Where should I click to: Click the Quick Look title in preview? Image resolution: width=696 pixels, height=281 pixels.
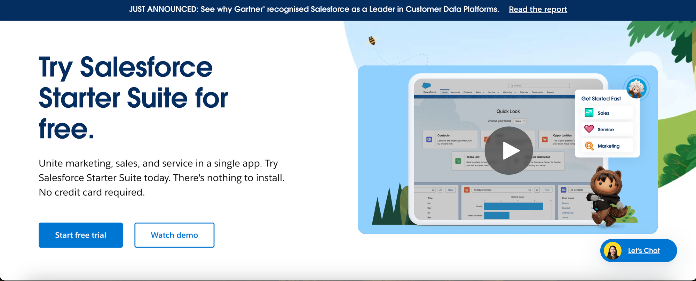coord(508,111)
